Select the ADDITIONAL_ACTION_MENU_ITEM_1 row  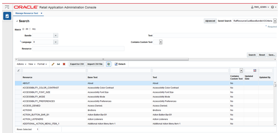point(144,124)
